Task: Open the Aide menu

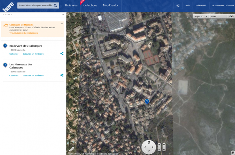Action: click(x=188, y=5)
